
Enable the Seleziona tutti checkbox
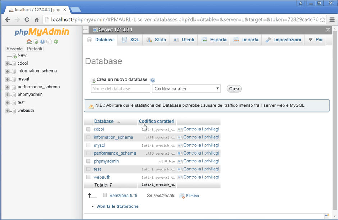pyautogui.click(x=105, y=195)
